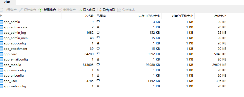Select the app_user collection name
244x97 pixels.
point(10,81)
